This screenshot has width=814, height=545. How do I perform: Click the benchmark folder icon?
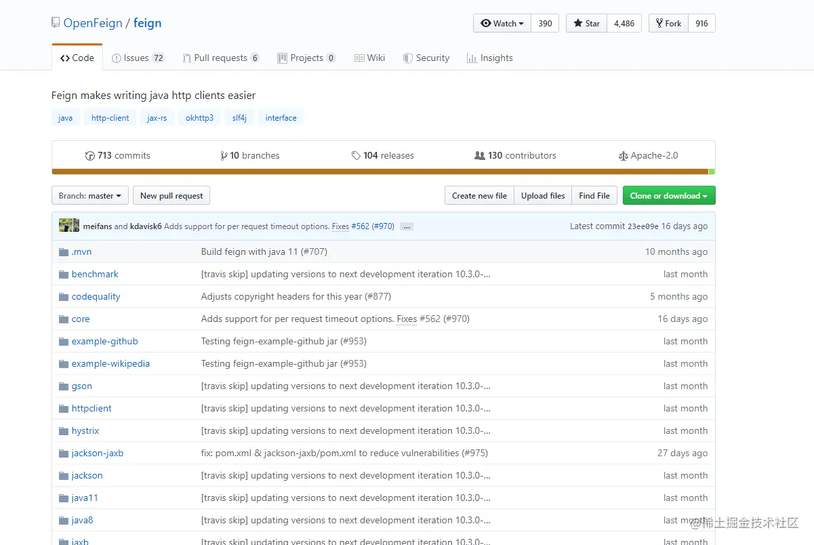tap(64, 274)
